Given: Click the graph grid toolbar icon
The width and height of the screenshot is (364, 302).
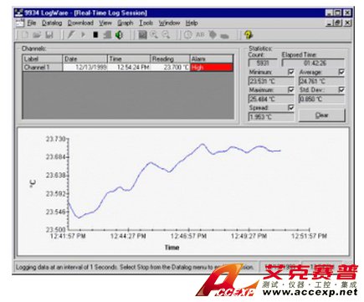Looking at the screenshot, I should [x=142, y=35].
